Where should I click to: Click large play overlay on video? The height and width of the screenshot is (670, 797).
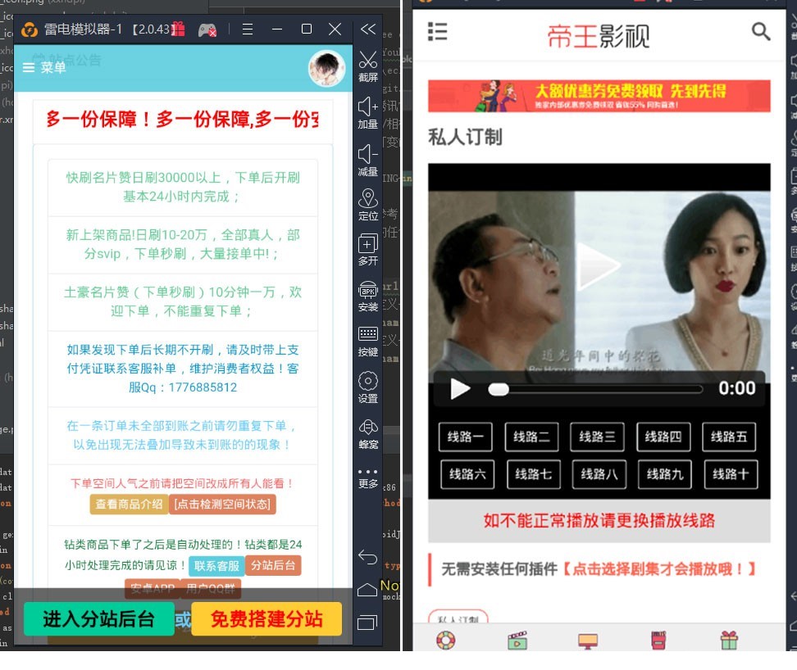click(599, 266)
